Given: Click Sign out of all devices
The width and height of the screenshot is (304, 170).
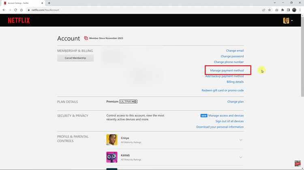Looking at the screenshot, I should pyautogui.click(x=229, y=121).
